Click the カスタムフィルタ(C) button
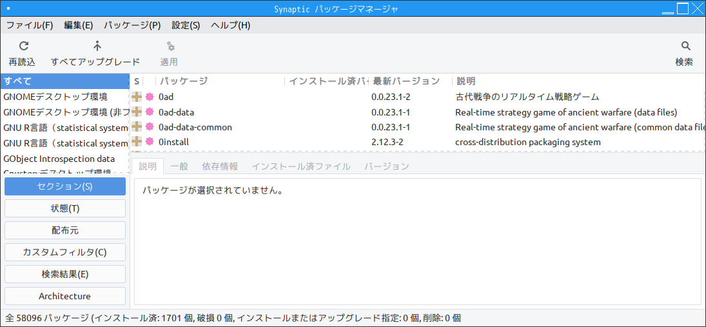Image resolution: width=706 pixels, height=327 pixels. [x=65, y=252]
